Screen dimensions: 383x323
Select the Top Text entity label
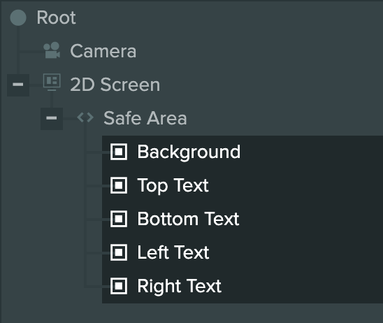(173, 186)
